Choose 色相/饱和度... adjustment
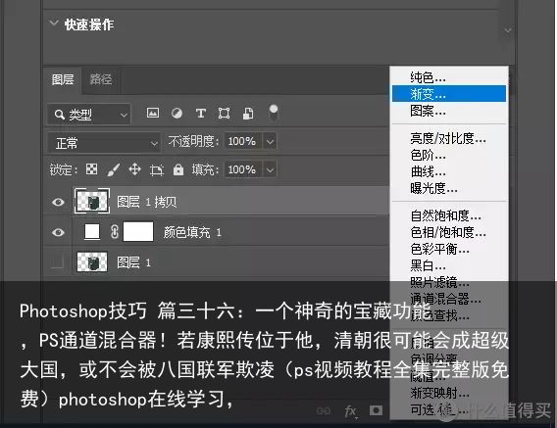The width and height of the screenshot is (557, 428). coord(449,232)
